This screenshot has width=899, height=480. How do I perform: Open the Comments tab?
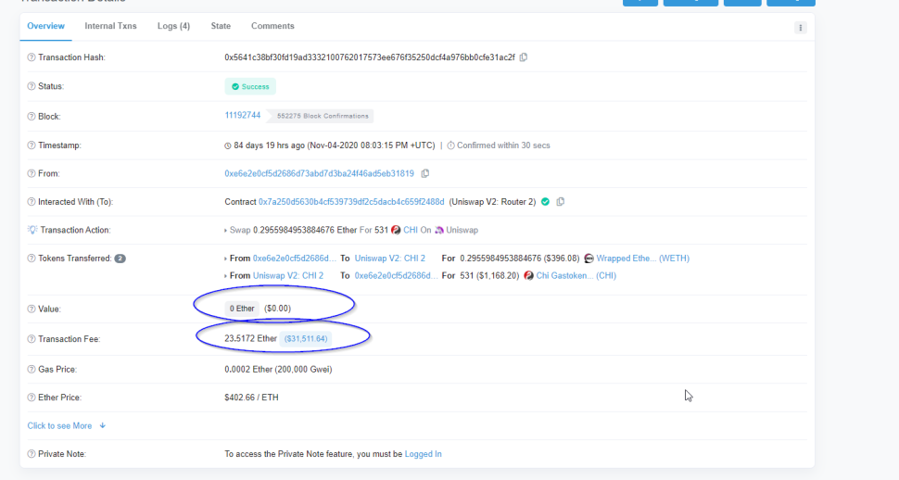[272, 26]
